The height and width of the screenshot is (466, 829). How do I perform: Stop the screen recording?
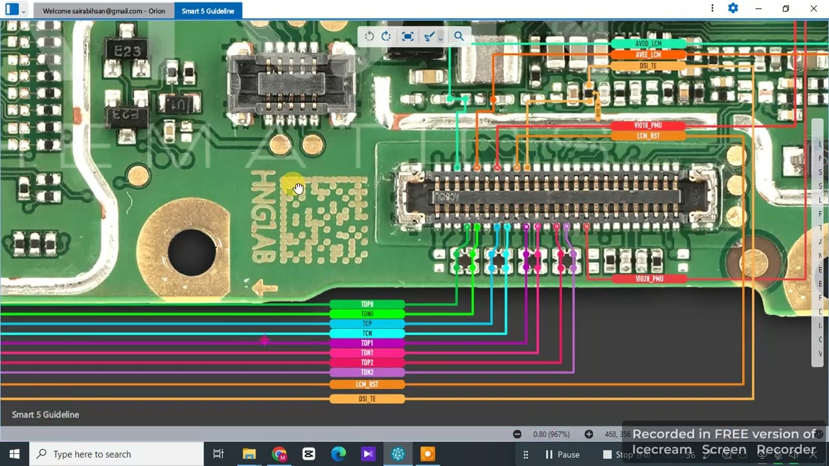coord(618,454)
